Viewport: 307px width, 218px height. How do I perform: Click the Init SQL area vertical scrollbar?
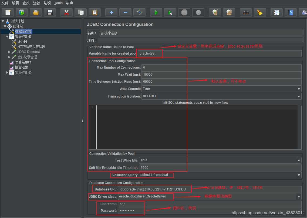299,127
